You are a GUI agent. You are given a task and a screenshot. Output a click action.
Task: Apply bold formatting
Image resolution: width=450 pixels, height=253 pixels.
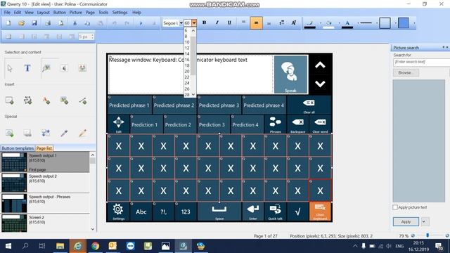coord(204,22)
